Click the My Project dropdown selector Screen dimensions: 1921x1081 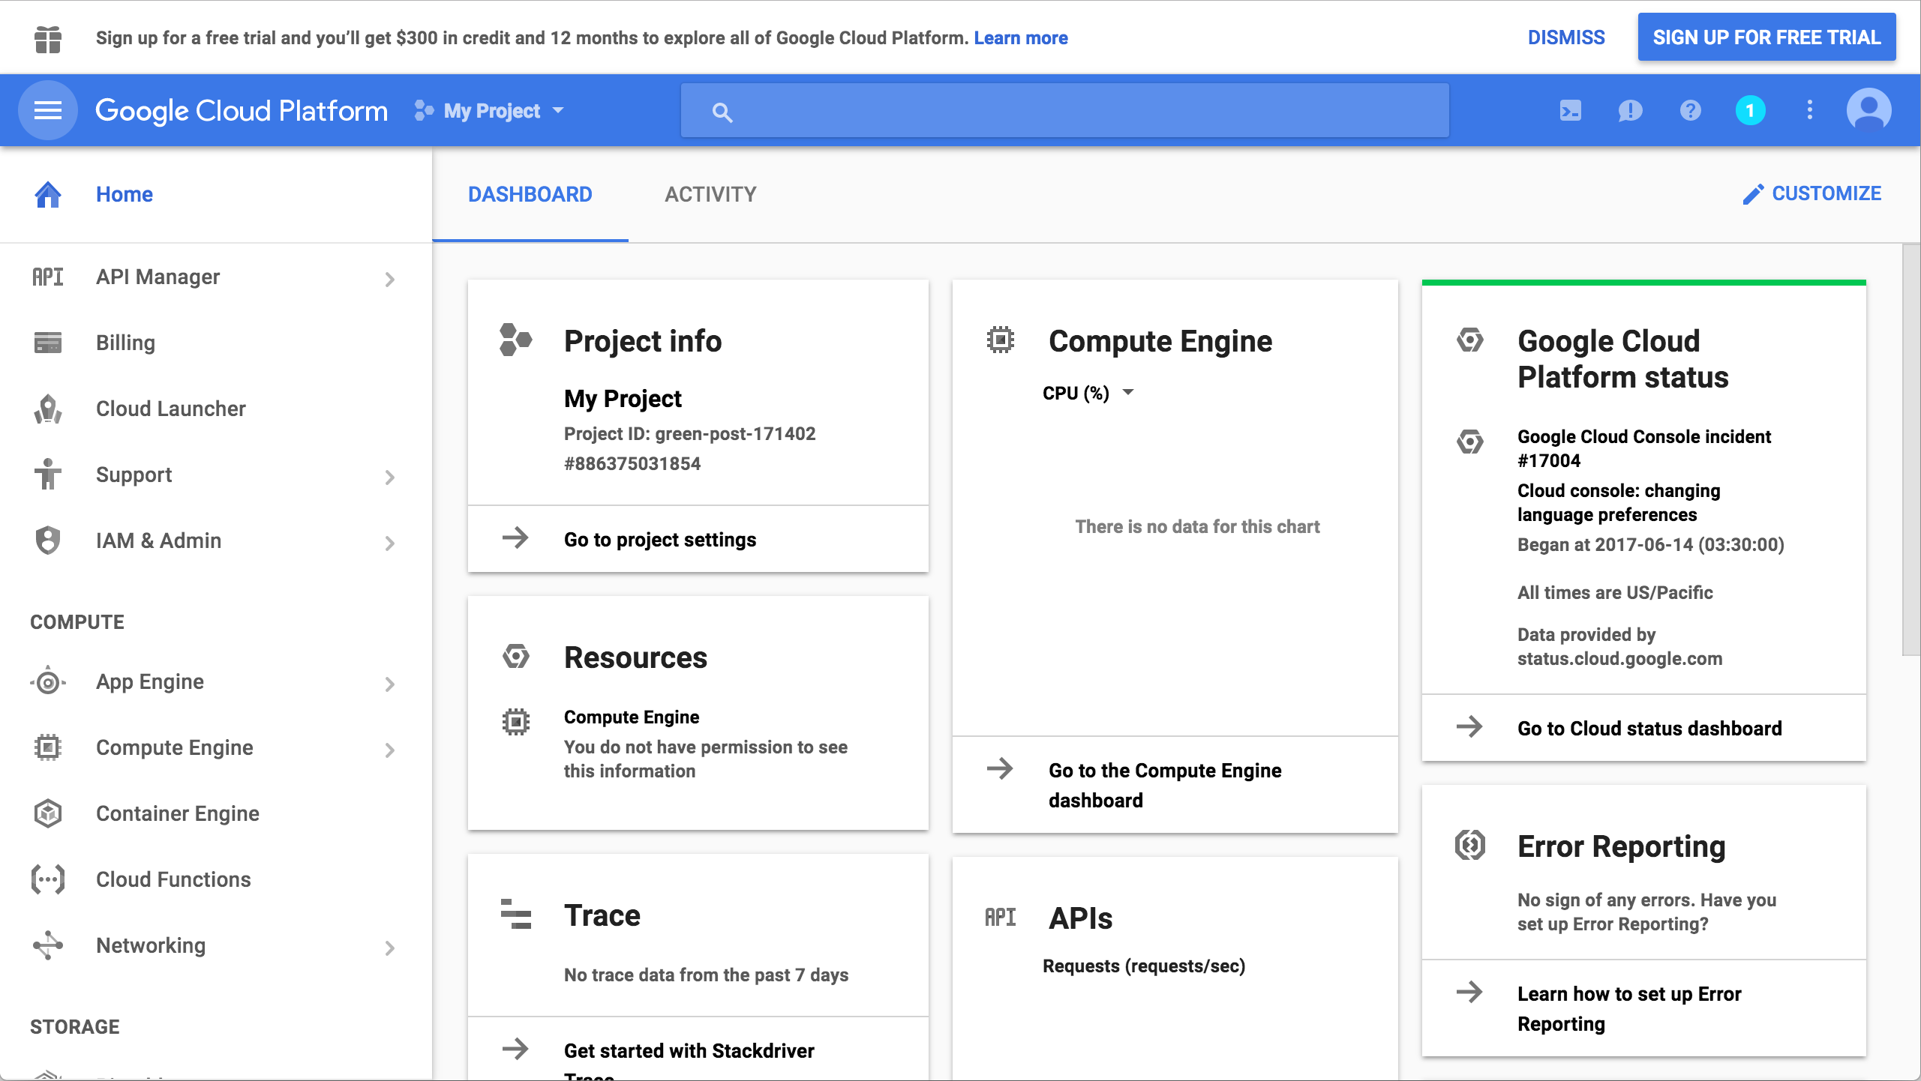(495, 109)
